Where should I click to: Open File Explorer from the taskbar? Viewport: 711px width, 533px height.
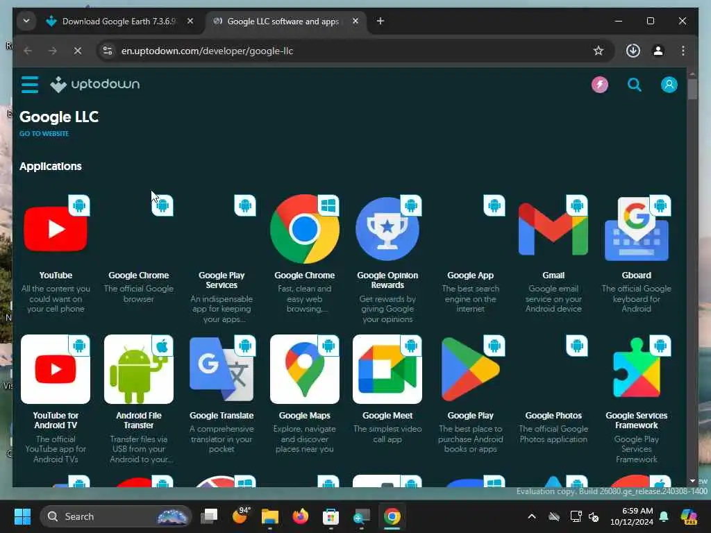[270, 516]
